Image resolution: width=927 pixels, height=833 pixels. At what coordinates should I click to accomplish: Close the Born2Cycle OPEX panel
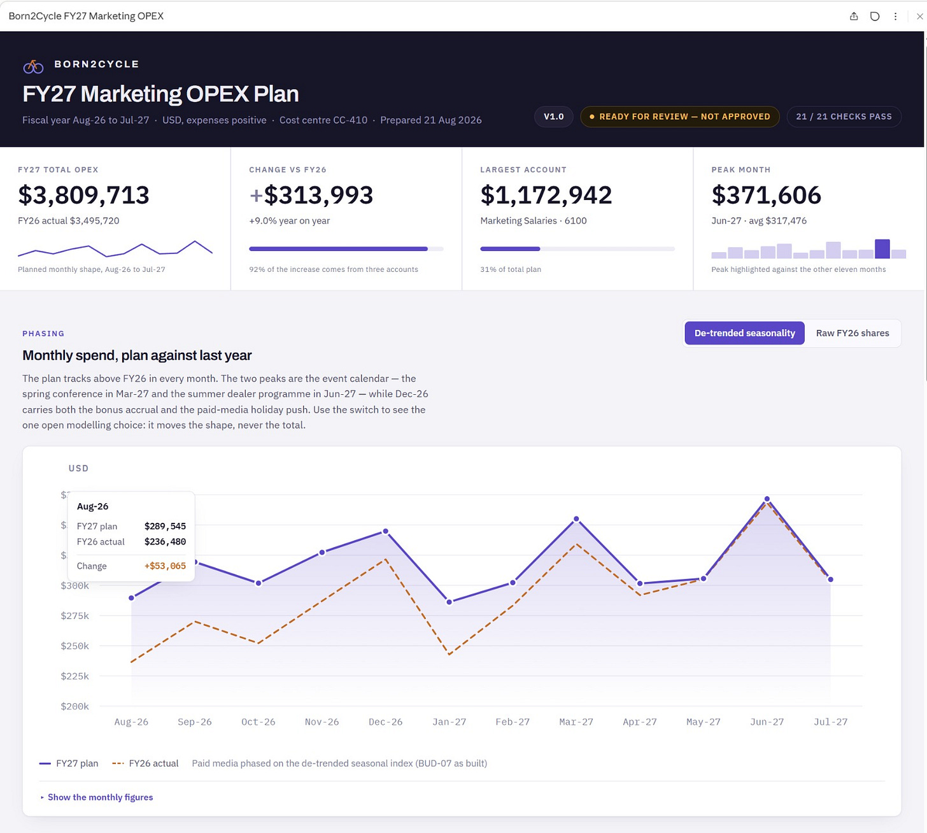[919, 17]
